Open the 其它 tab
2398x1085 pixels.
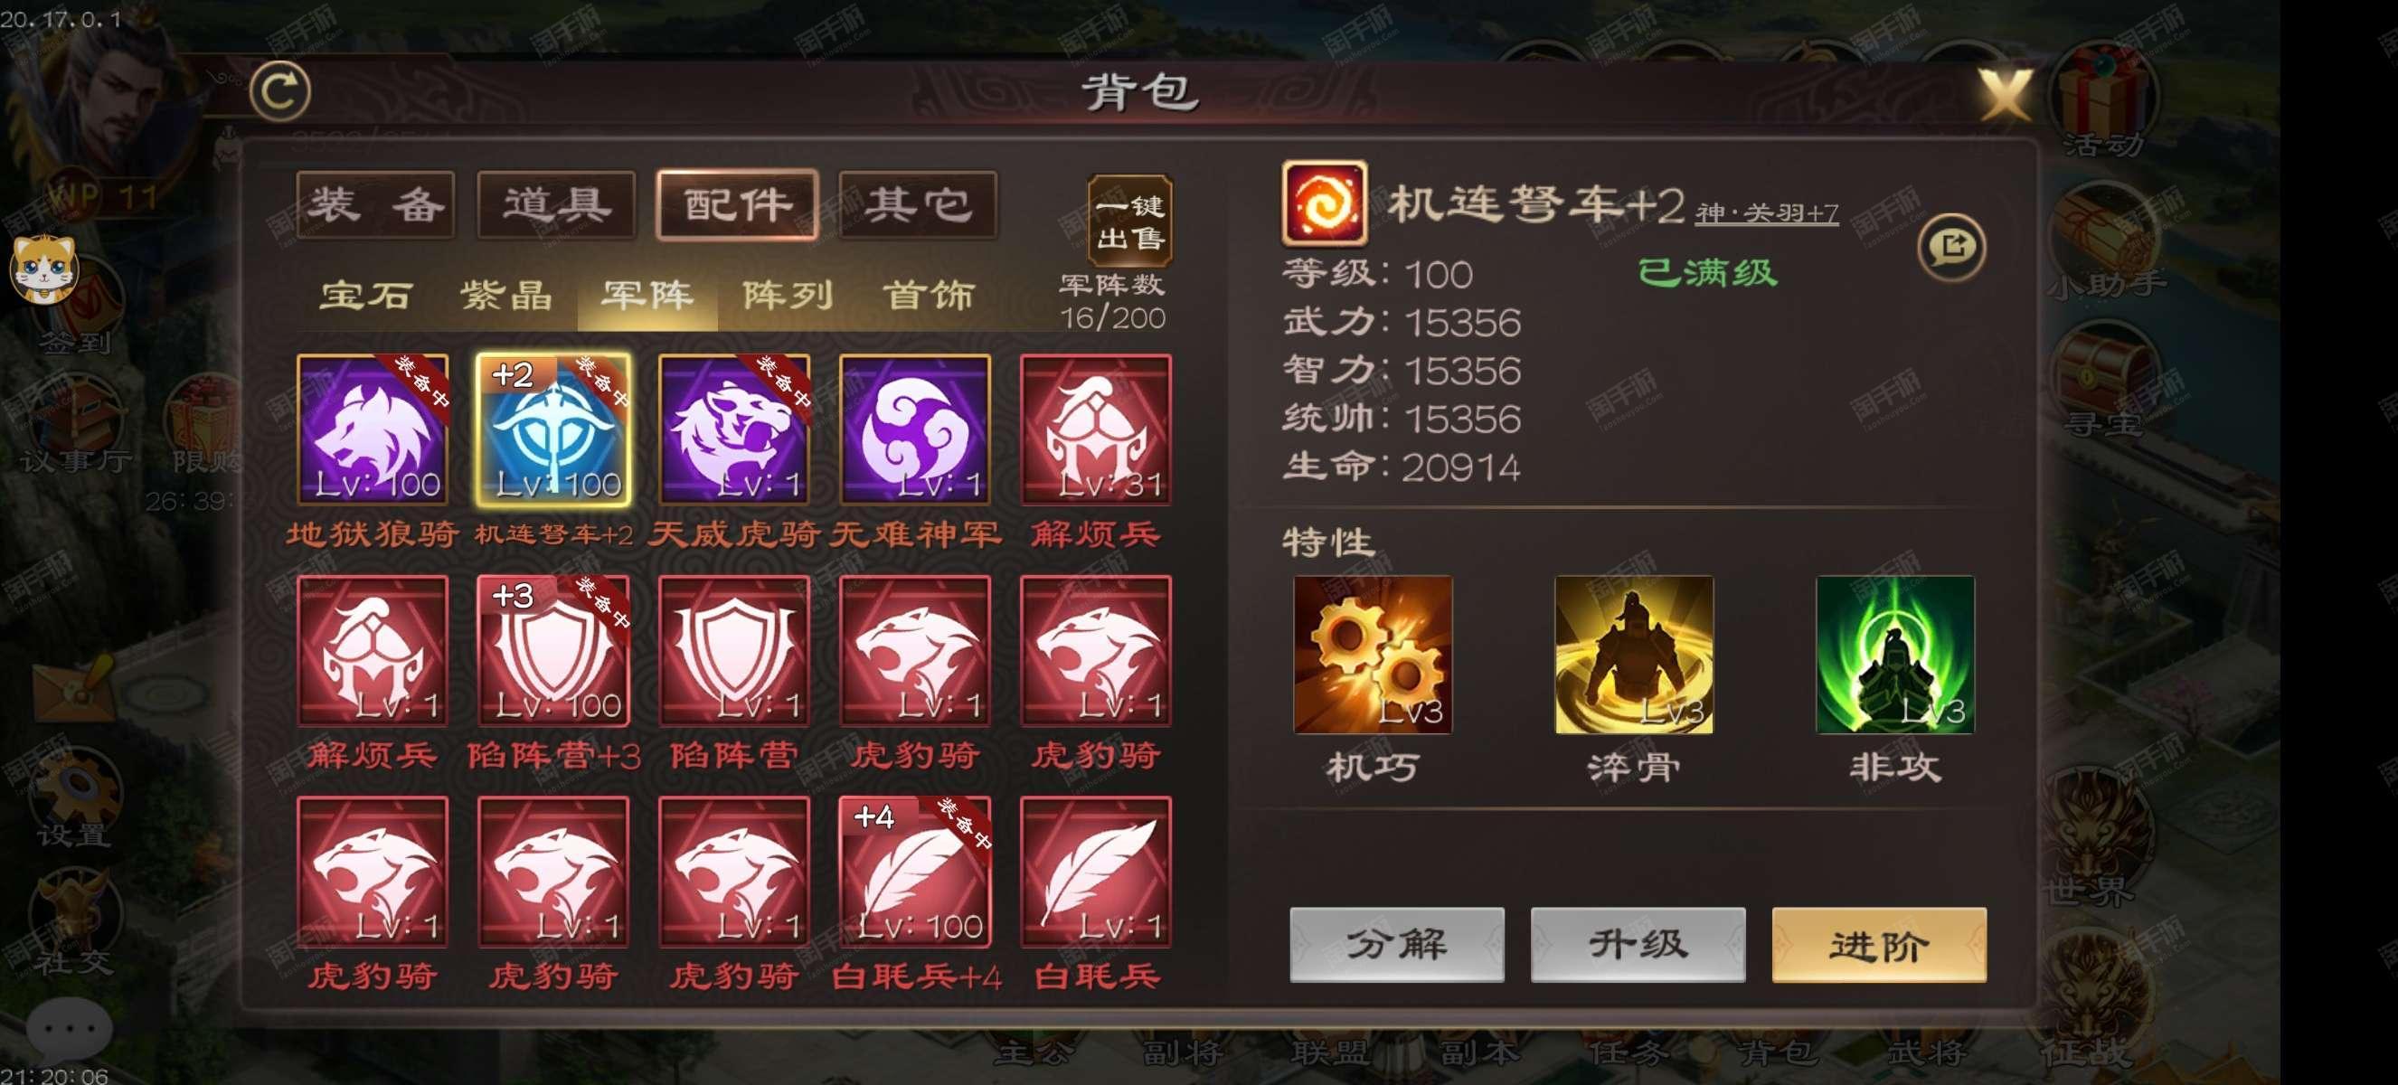[x=918, y=204]
